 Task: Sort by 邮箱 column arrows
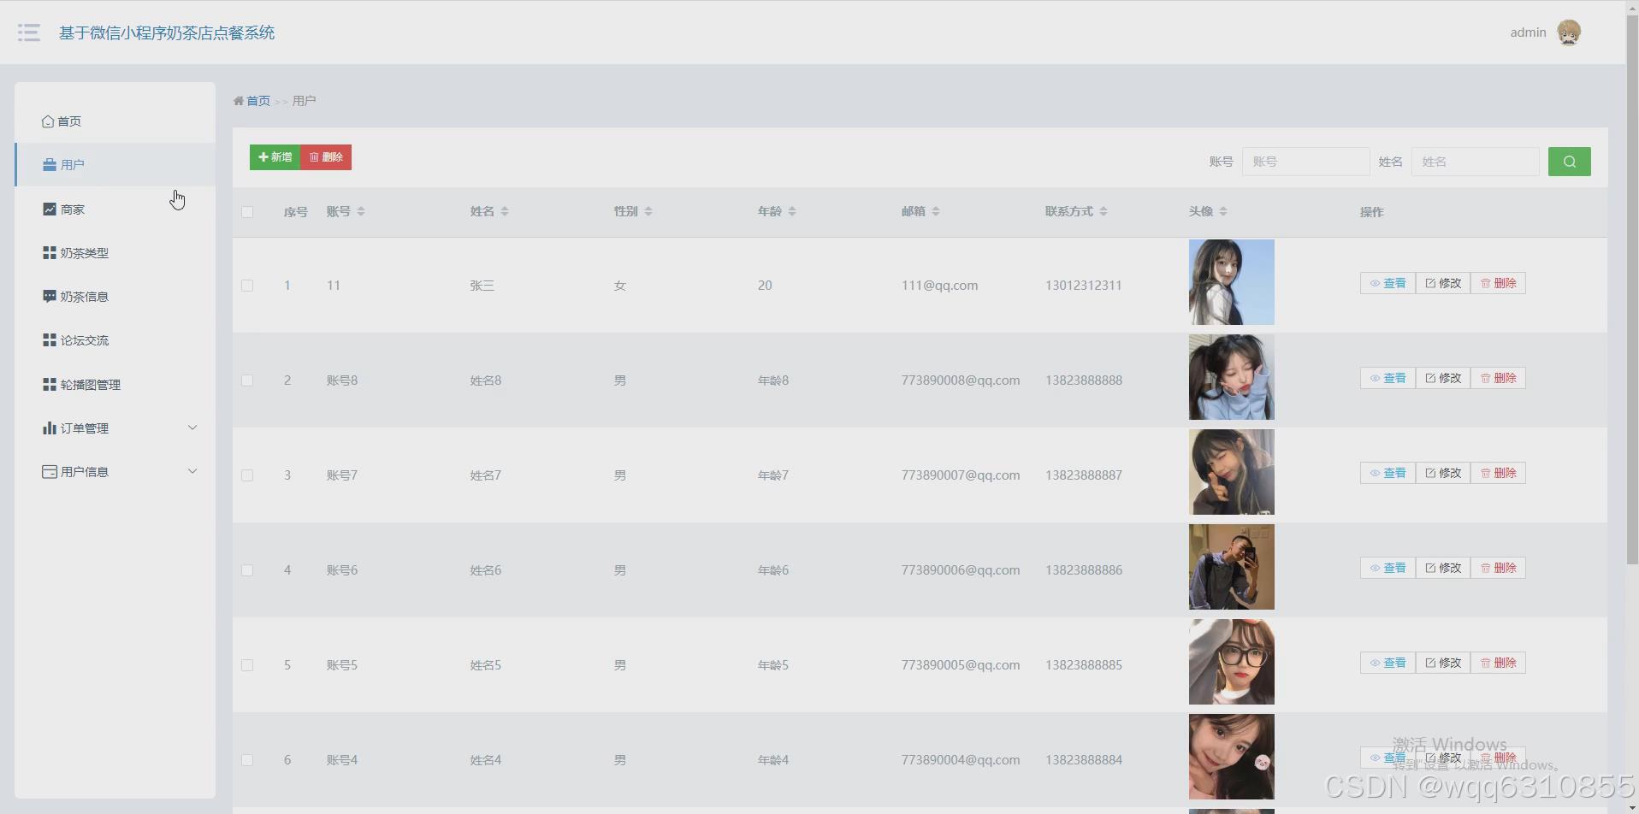pyautogui.click(x=936, y=211)
